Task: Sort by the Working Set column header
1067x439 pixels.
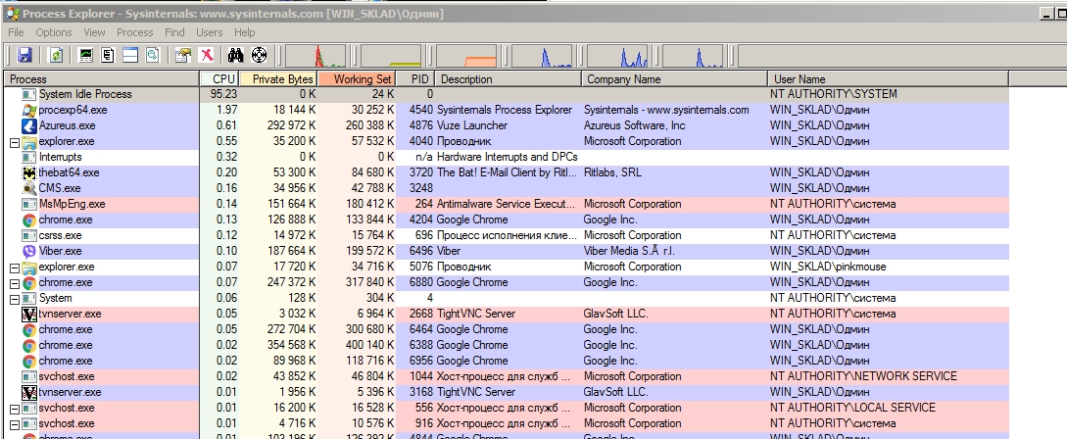Action: tap(362, 79)
